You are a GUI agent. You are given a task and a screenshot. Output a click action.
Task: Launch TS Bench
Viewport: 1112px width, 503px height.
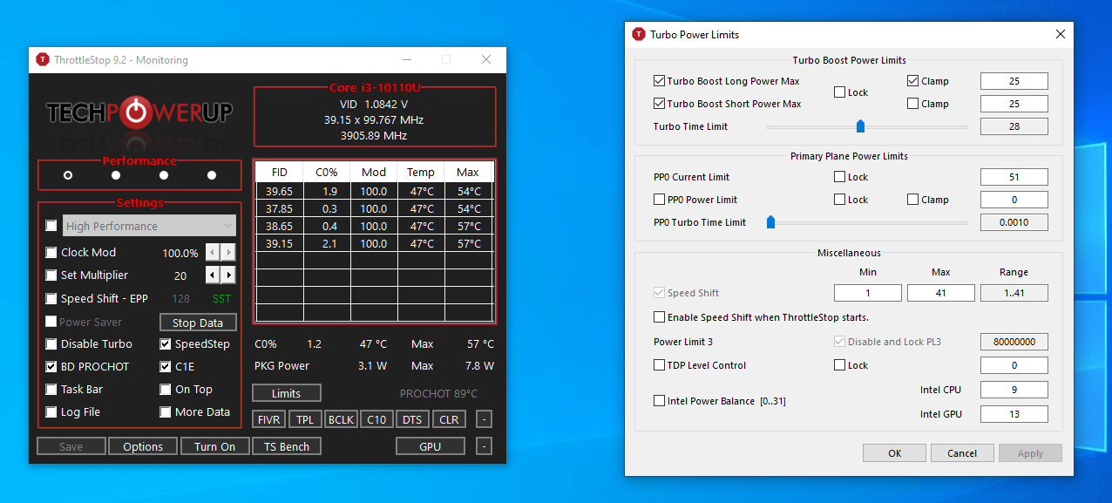coord(287,446)
